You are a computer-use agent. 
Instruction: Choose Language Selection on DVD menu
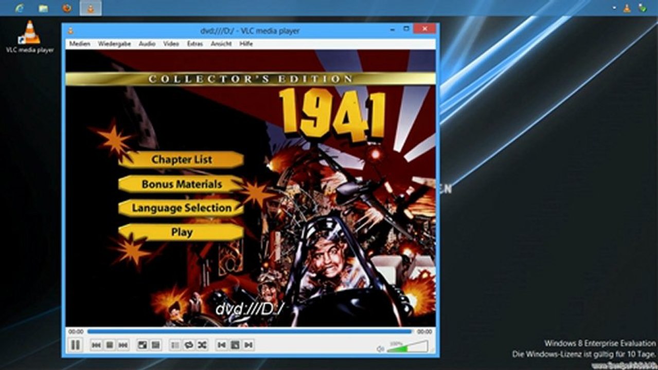(182, 208)
